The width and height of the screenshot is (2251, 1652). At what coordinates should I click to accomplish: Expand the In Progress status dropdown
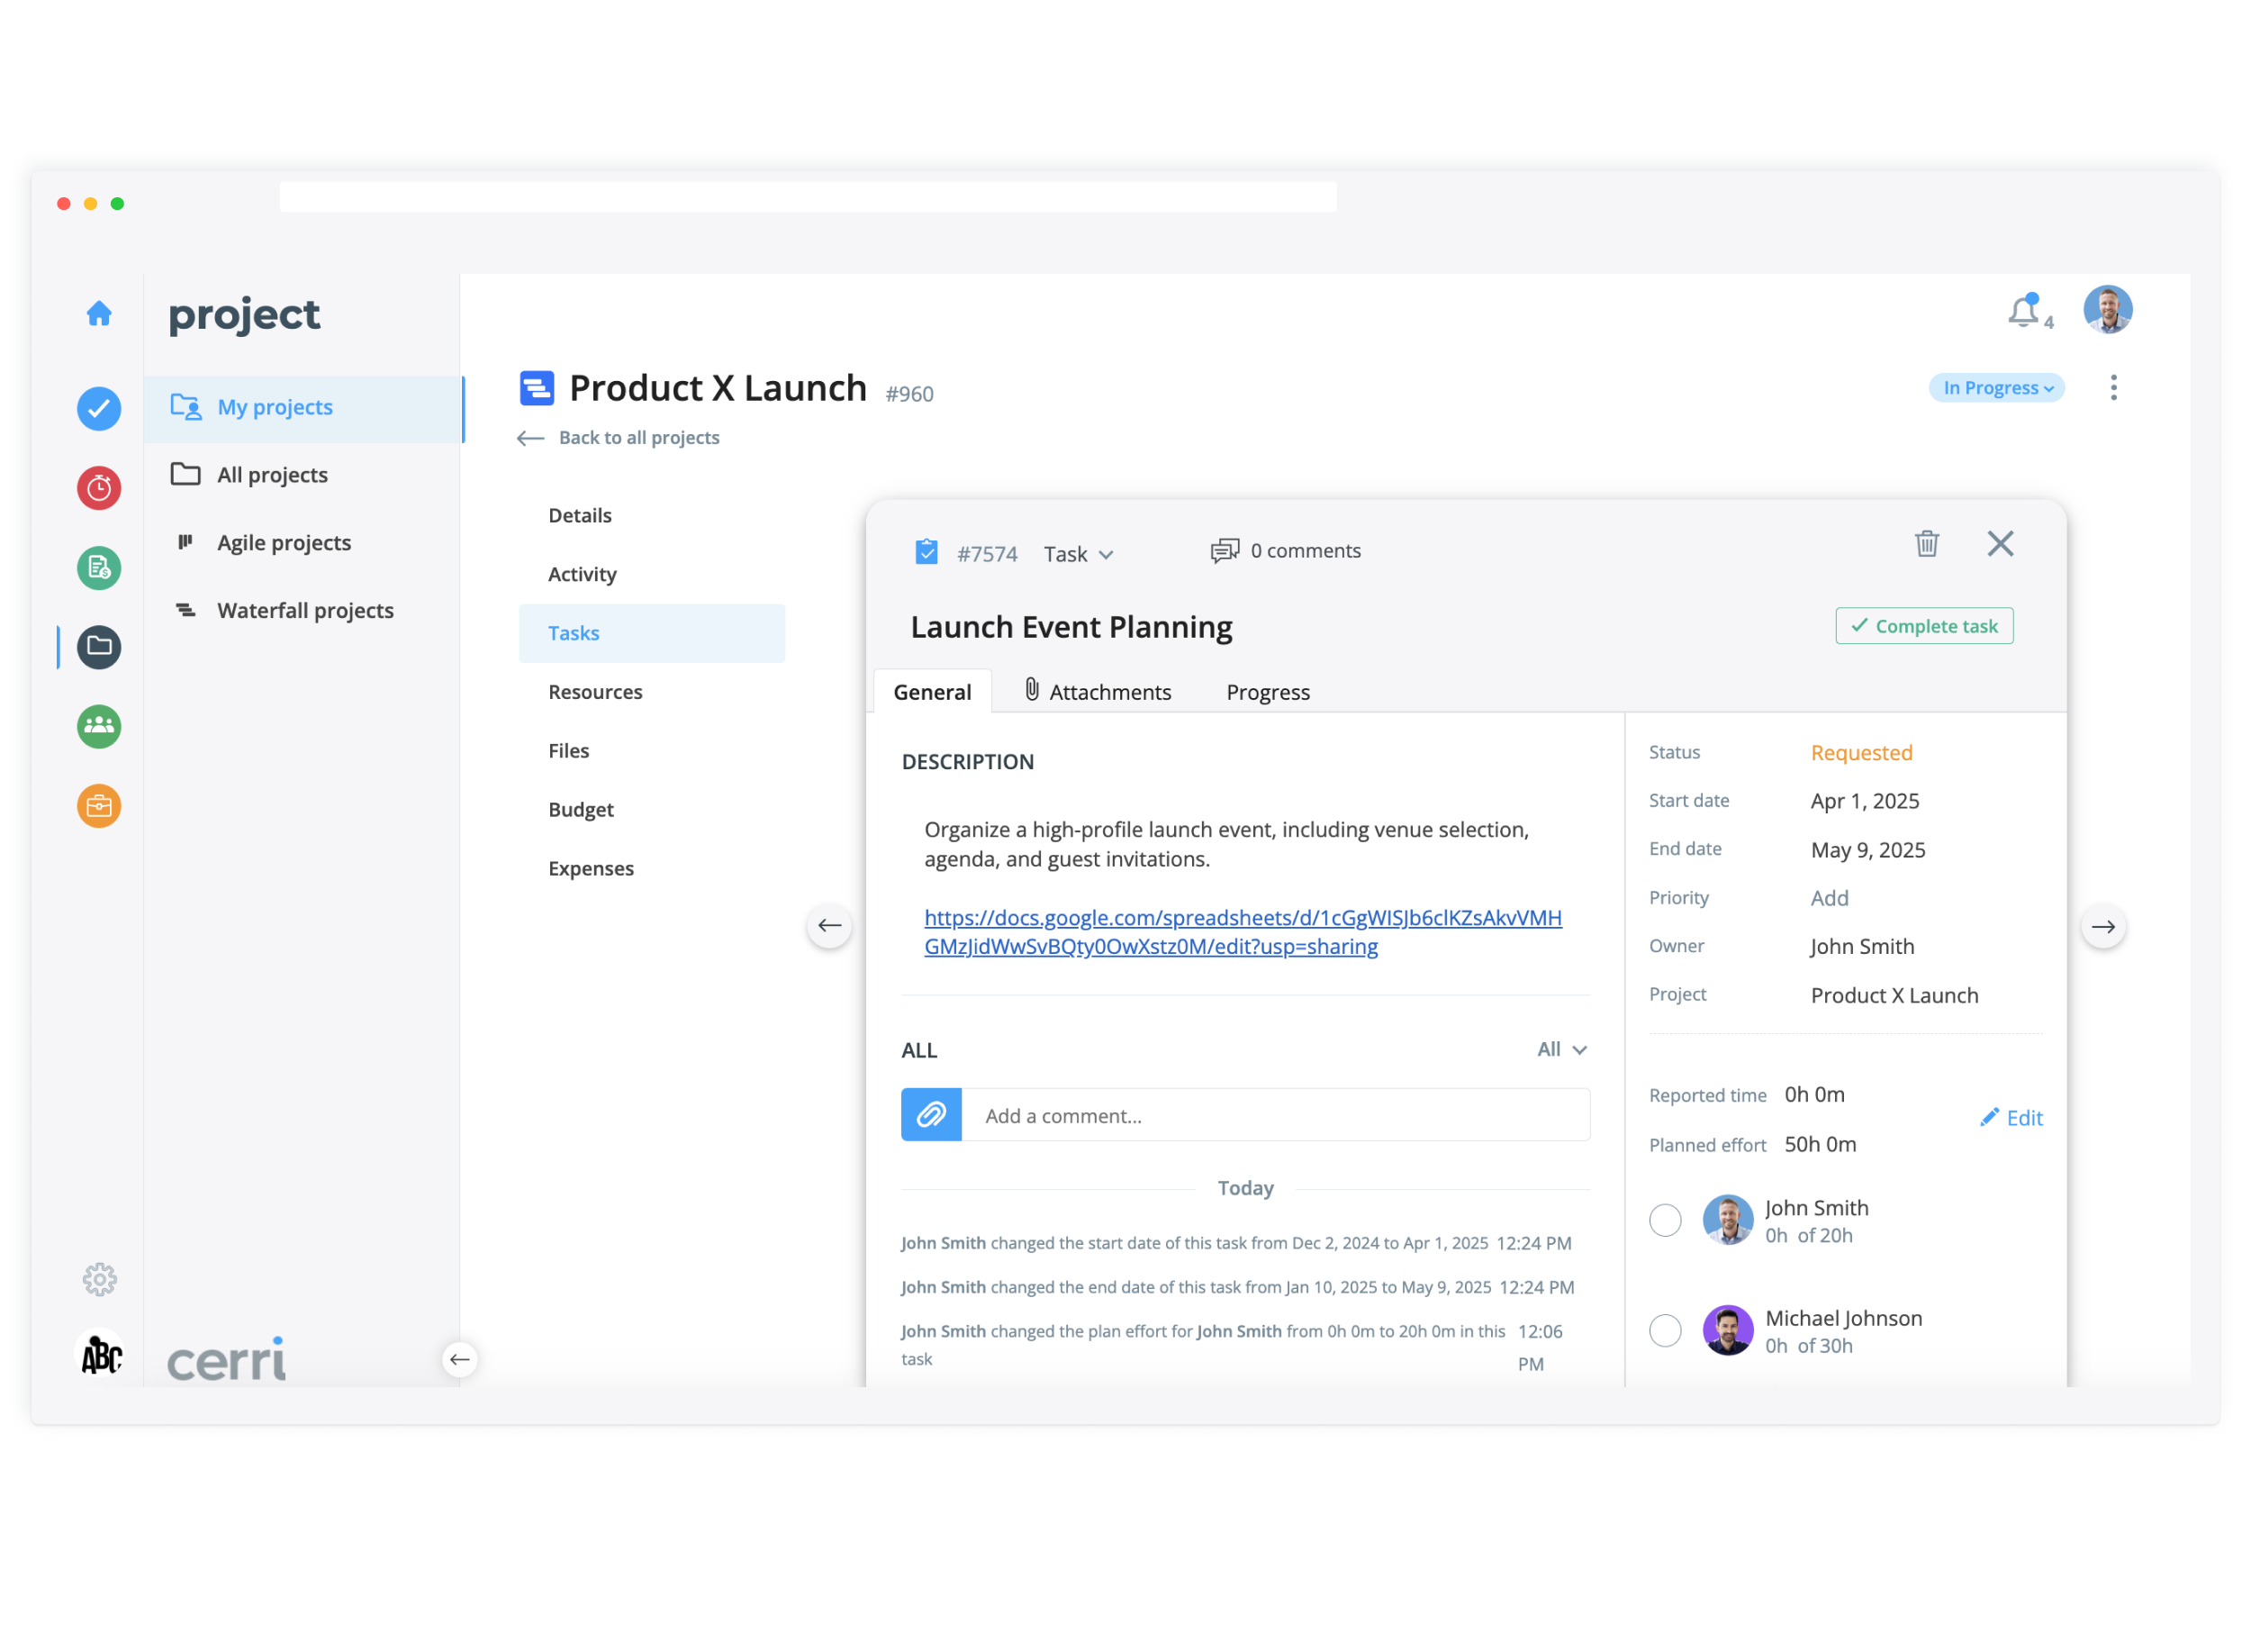(1997, 388)
